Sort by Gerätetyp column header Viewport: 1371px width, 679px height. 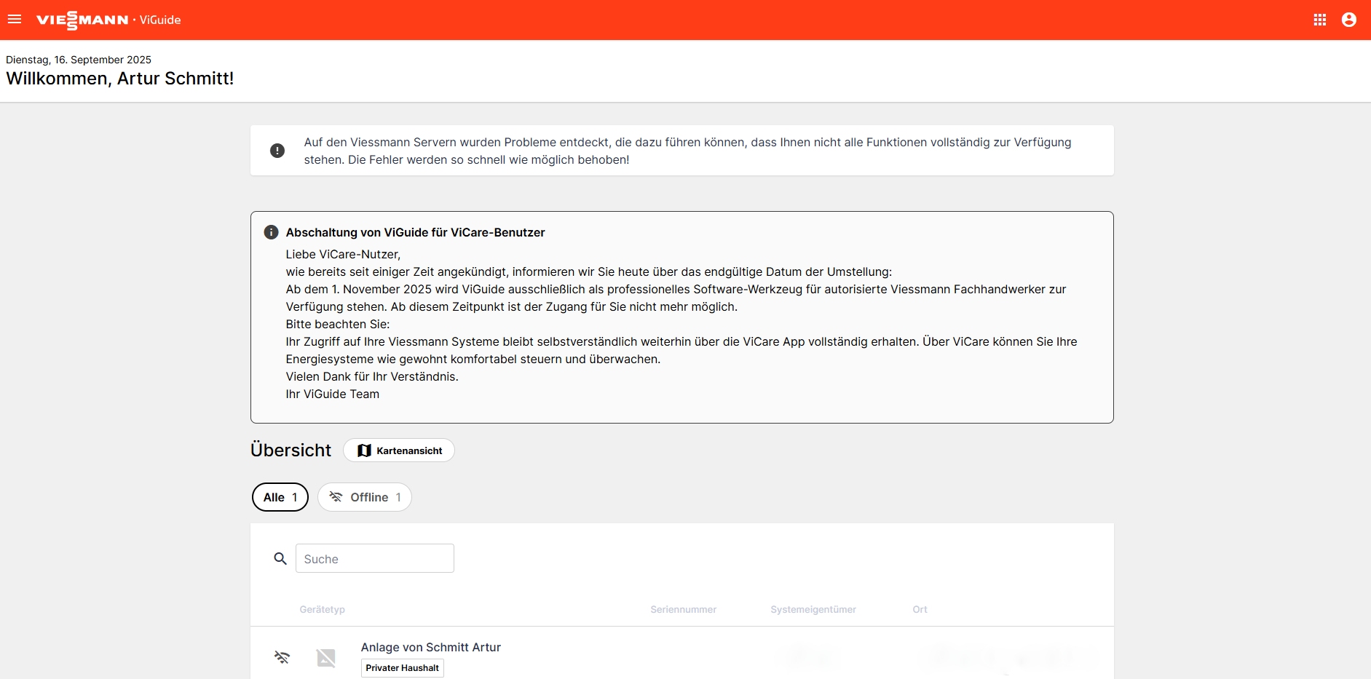tap(322, 610)
